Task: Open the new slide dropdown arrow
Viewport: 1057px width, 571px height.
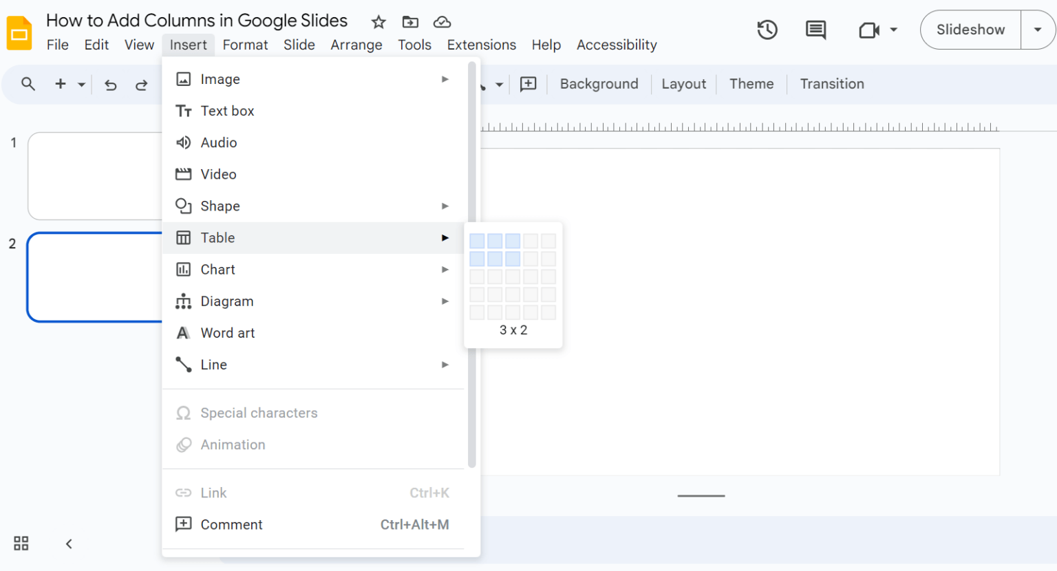Action: pyautogui.click(x=81, y=83)
